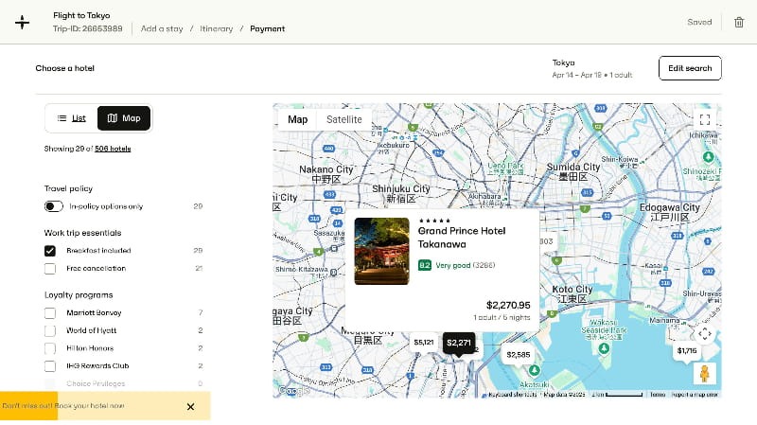Open the 506 hotels link
Screen dimensions: 757x425
113,149
